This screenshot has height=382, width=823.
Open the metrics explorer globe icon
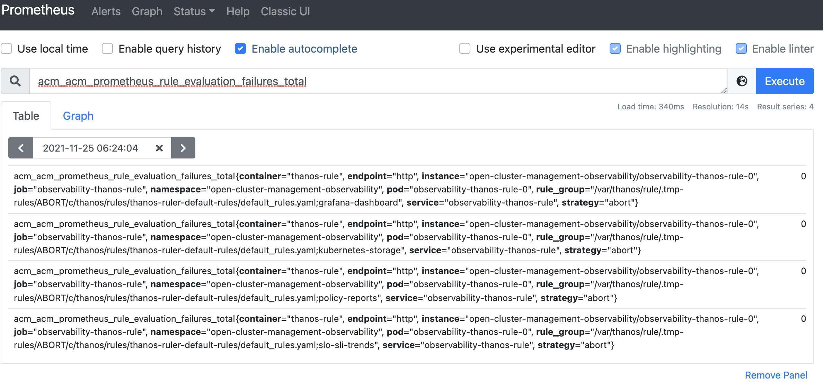tap(741, 81)
